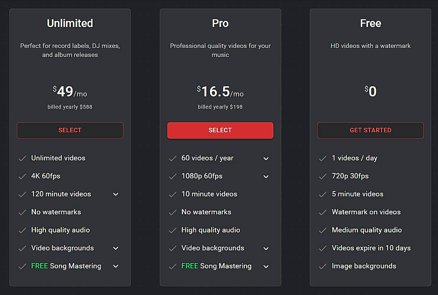Viewport: 438px width, 295px height.
Task: Click checkmark beside Song Mastering in Unlimited
Action: 23,266
